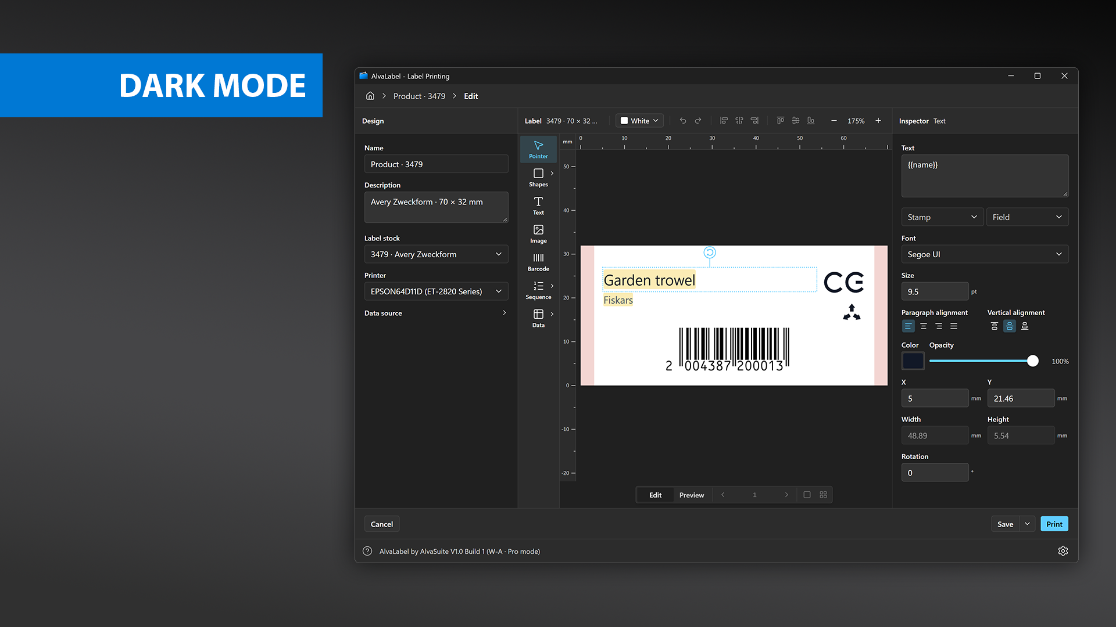Open the Segoe UI font dropdown
1116x627 pixels.
pyautogui.click(x=985, y=254)
